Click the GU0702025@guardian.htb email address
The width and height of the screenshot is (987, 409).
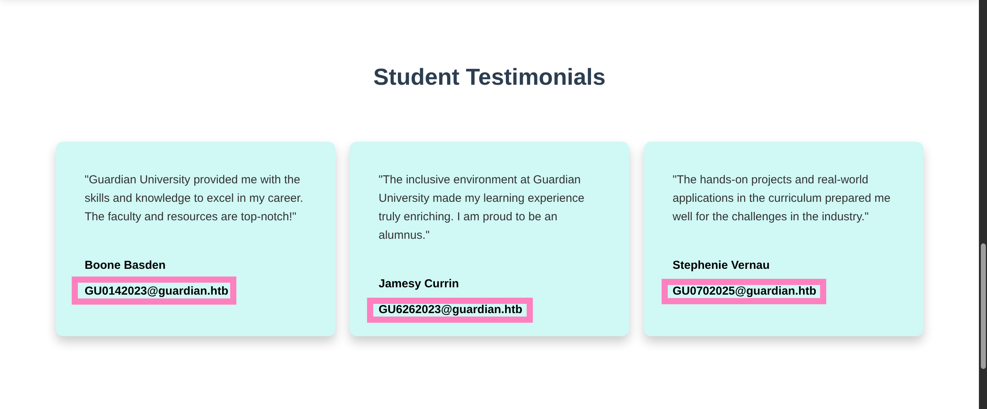[744, 291]
